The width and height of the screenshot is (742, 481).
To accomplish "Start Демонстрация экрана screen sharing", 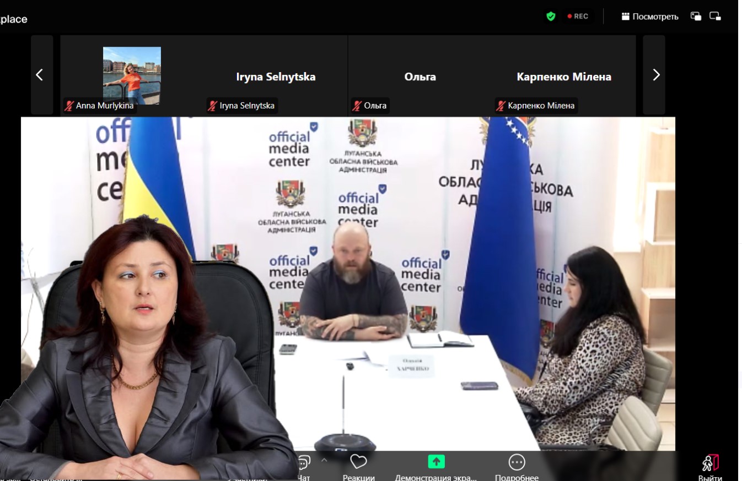I will click(435, 467).
